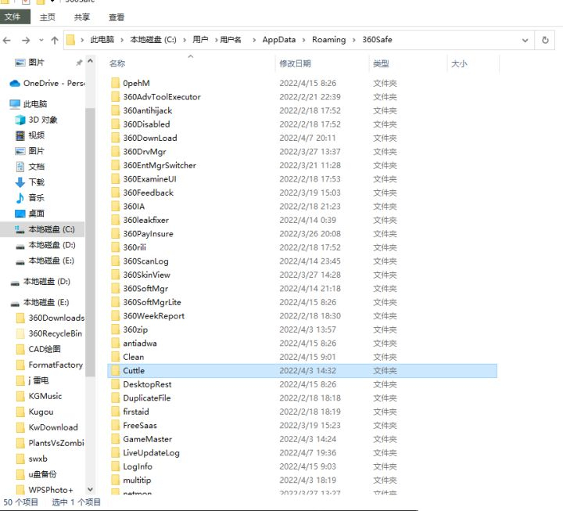Image resolution: width=563 pixels, height=511 pixels.
Task: Sort by the 名称 column header
Action: (x=117, y=63)
